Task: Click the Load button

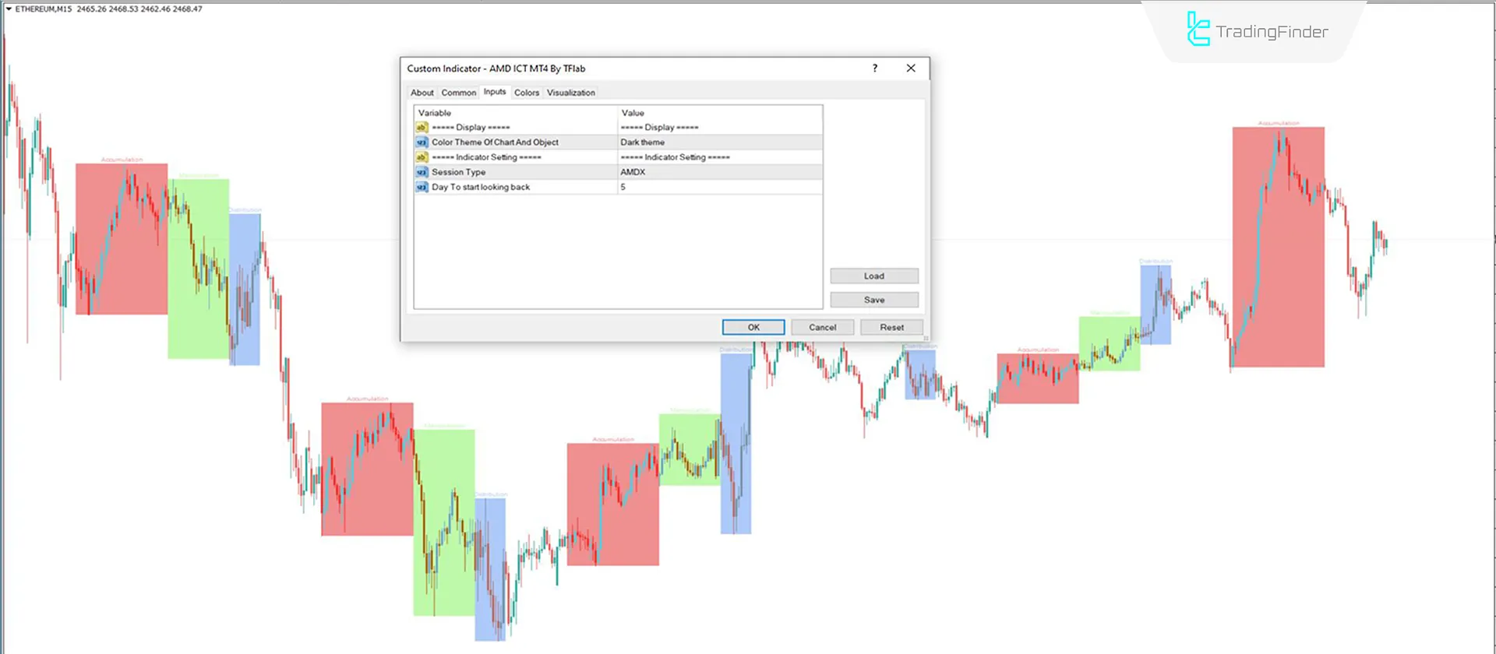Action: pos(873,276)
